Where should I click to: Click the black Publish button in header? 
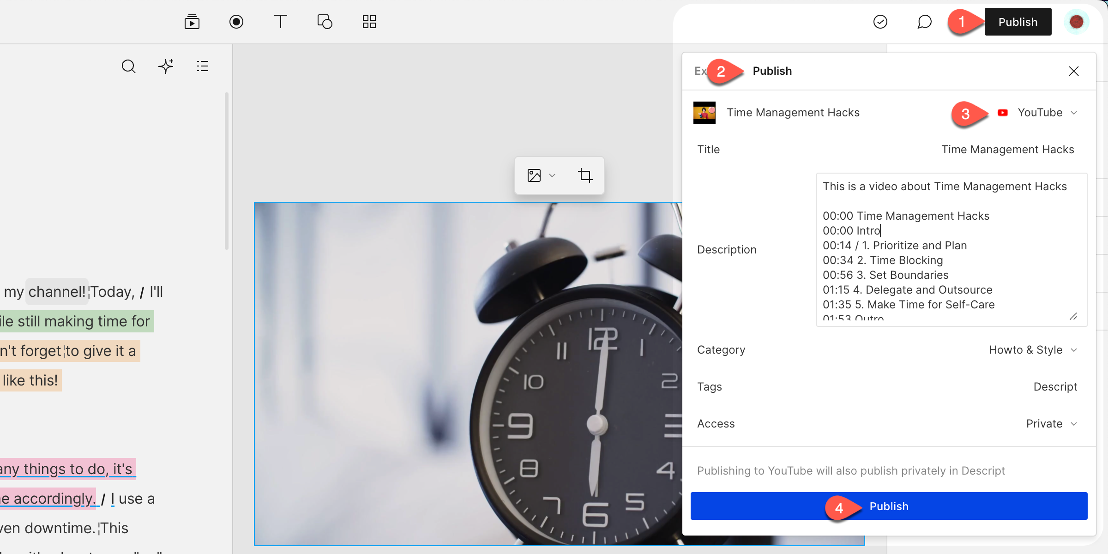point(1018,22)
